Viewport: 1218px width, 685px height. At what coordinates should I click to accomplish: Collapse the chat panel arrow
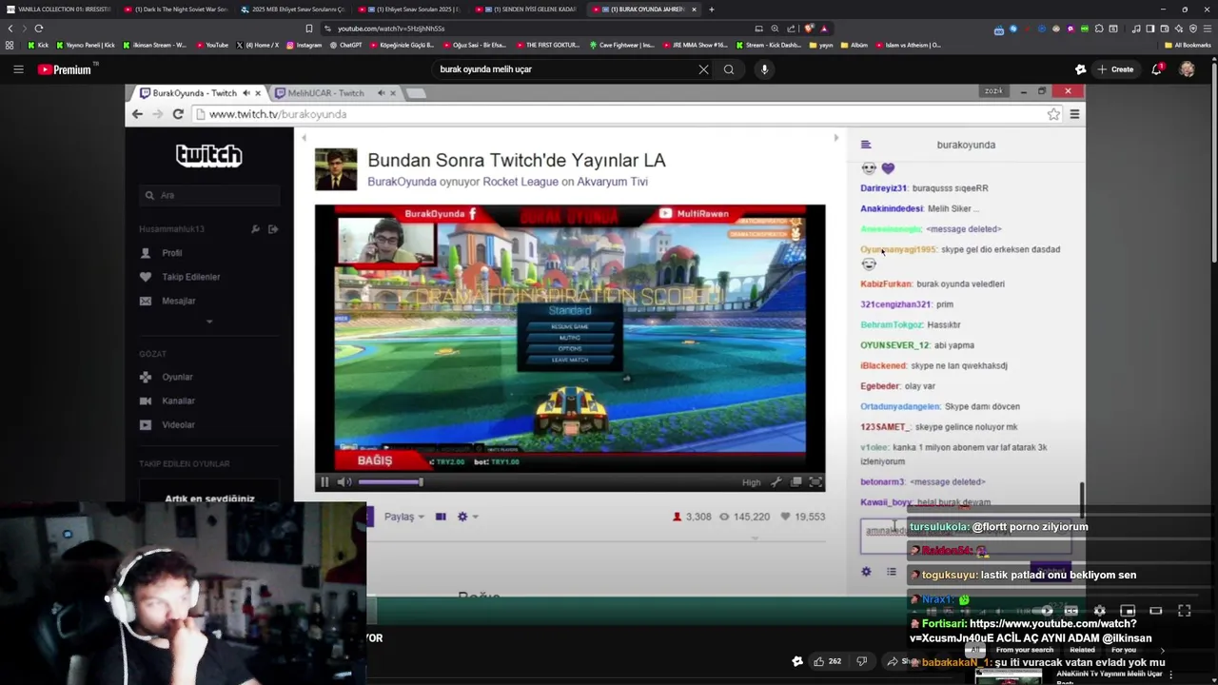836,138
